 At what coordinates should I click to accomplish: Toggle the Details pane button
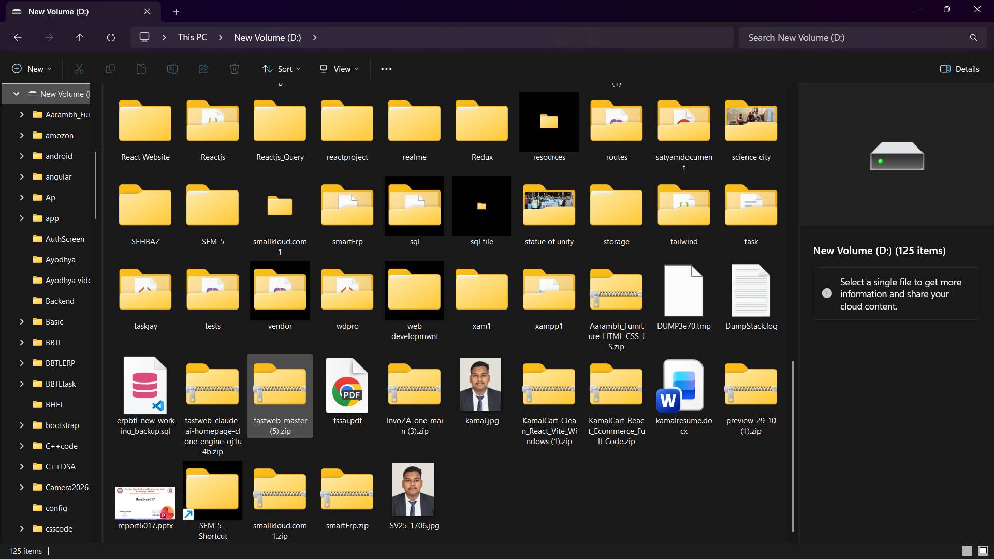[959, 69]
